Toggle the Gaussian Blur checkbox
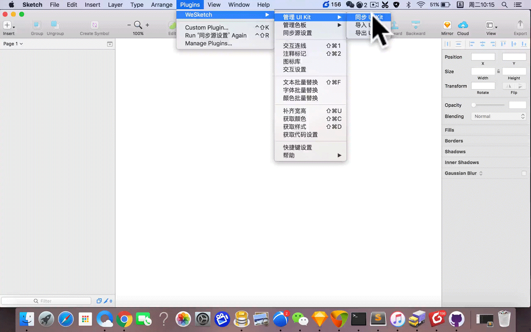The width and height of the screenshot is (531, 332). (524, 173)
